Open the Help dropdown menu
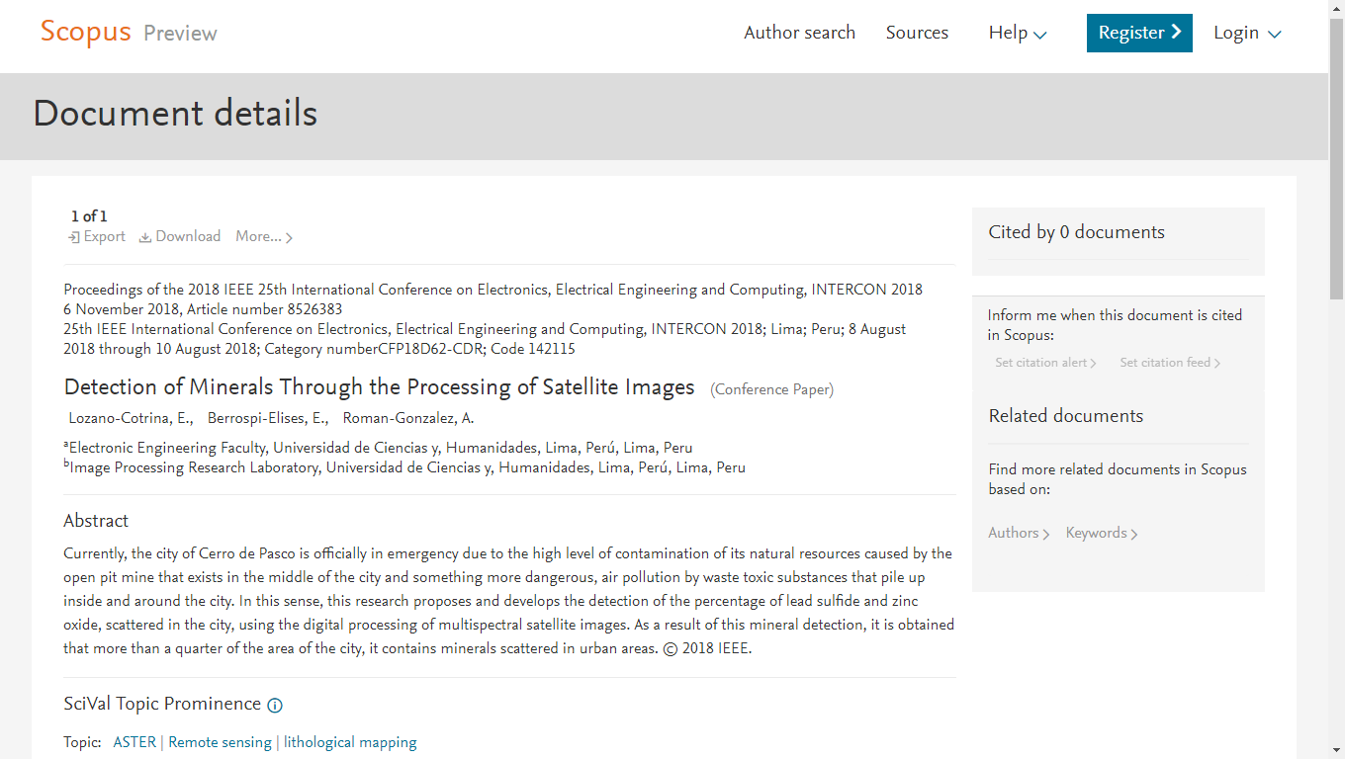Image resolution: width=1345 pixels, height=759 pixels. click(x=1018, y=33)
